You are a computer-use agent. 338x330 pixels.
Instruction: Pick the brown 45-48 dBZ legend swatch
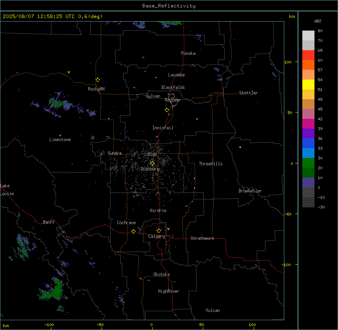pos(308,104)
